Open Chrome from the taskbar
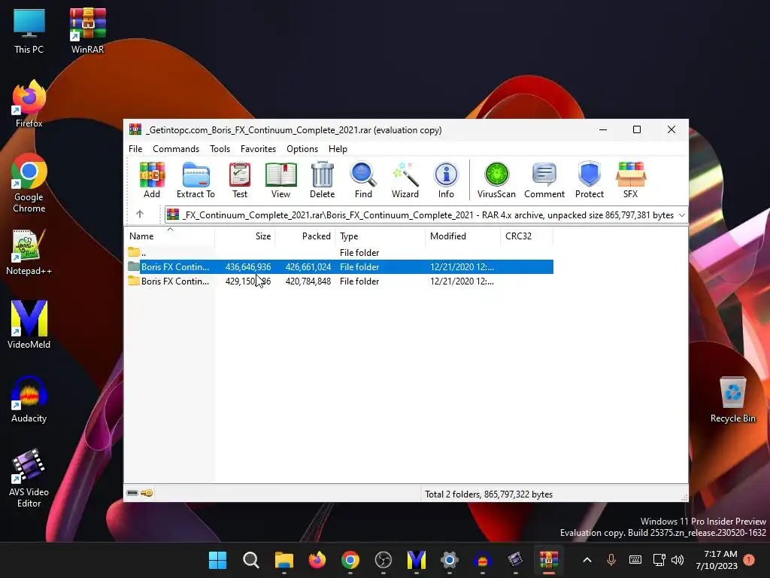This screenshot has width=770, height=578. click(350, 560)
